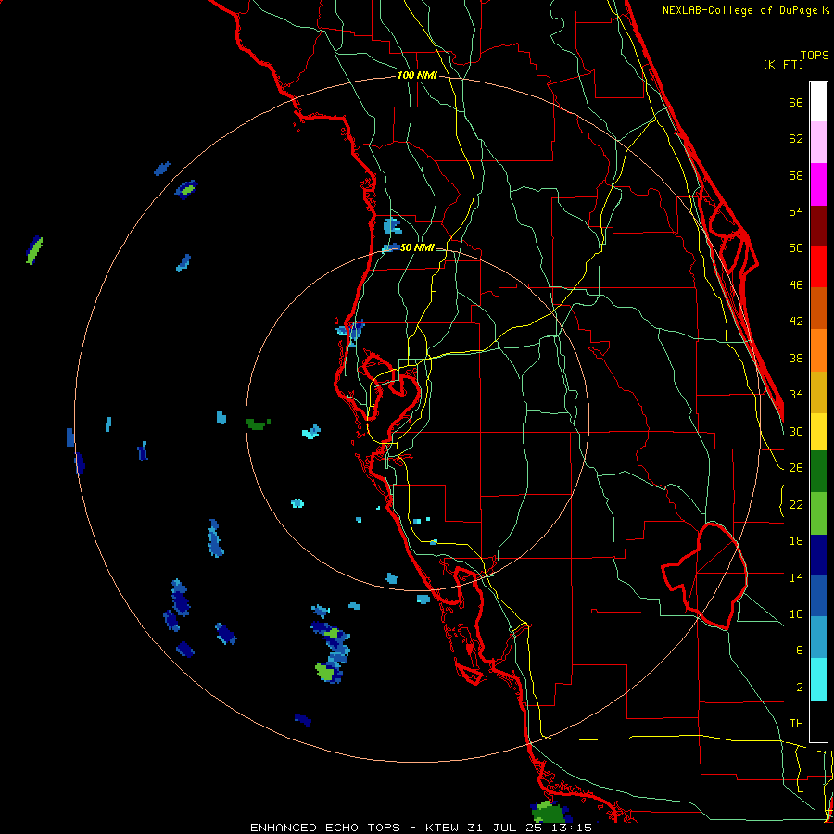Select the magenta legend swatch
This screenshot has height=834, width=834.
tap(818, 184)
